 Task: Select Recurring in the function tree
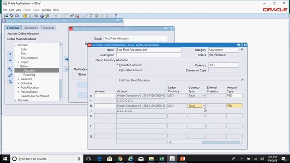[x=29, y=75]
